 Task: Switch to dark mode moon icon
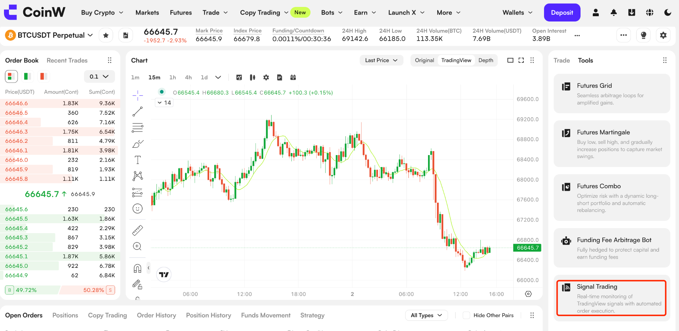tap(668, 13)
